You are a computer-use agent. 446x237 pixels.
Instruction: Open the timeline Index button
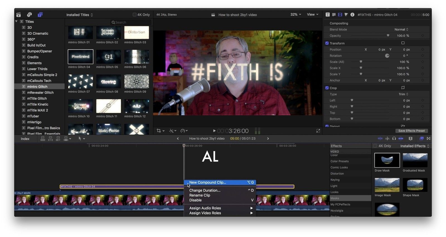tap(25, 139)
